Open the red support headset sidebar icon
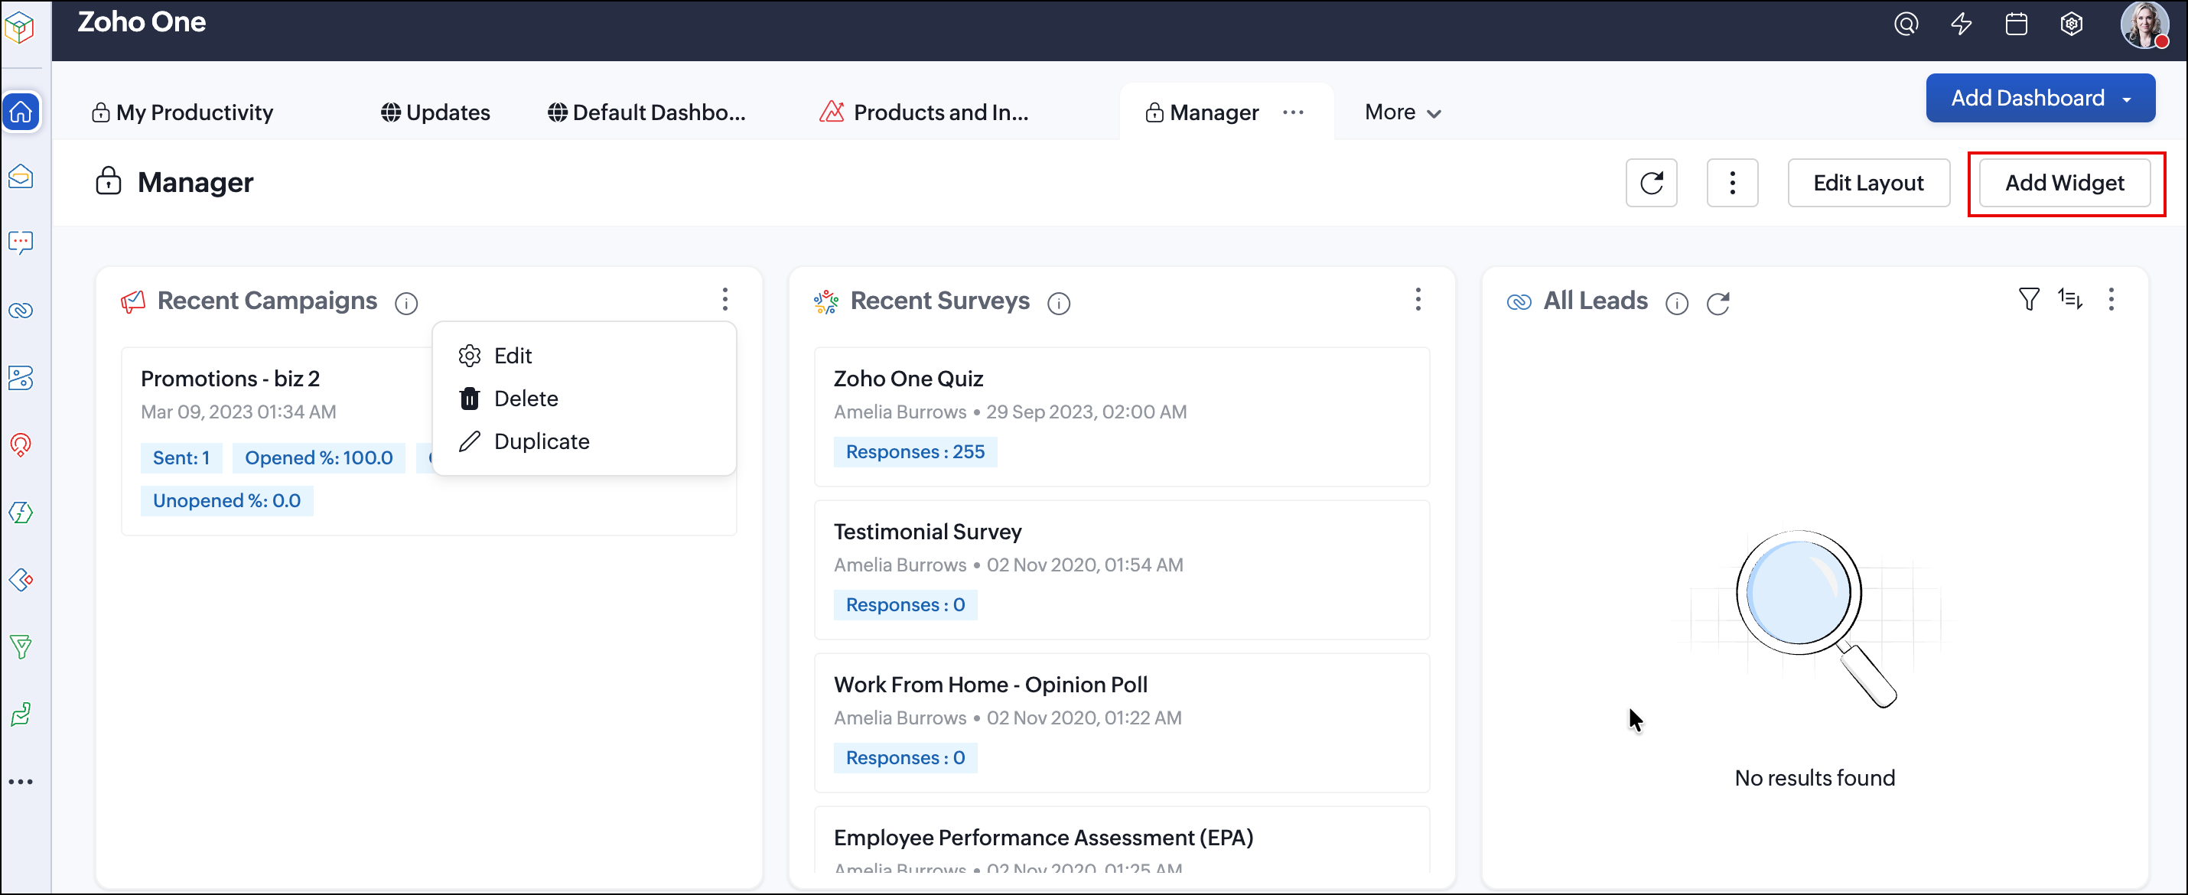The height and width of the screenshot is (895, 2188). (21, 444)
